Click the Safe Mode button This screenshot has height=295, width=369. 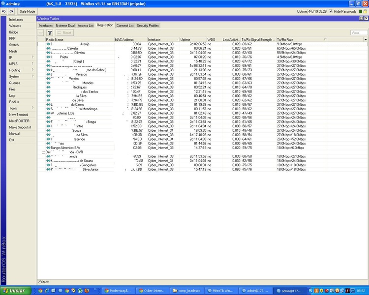(27, 11)
